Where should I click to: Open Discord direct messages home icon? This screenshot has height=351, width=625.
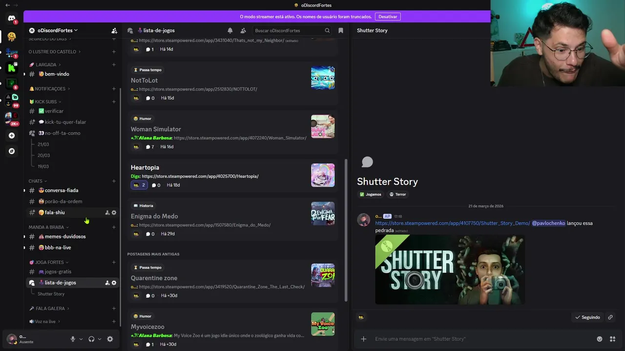(12, 19)
